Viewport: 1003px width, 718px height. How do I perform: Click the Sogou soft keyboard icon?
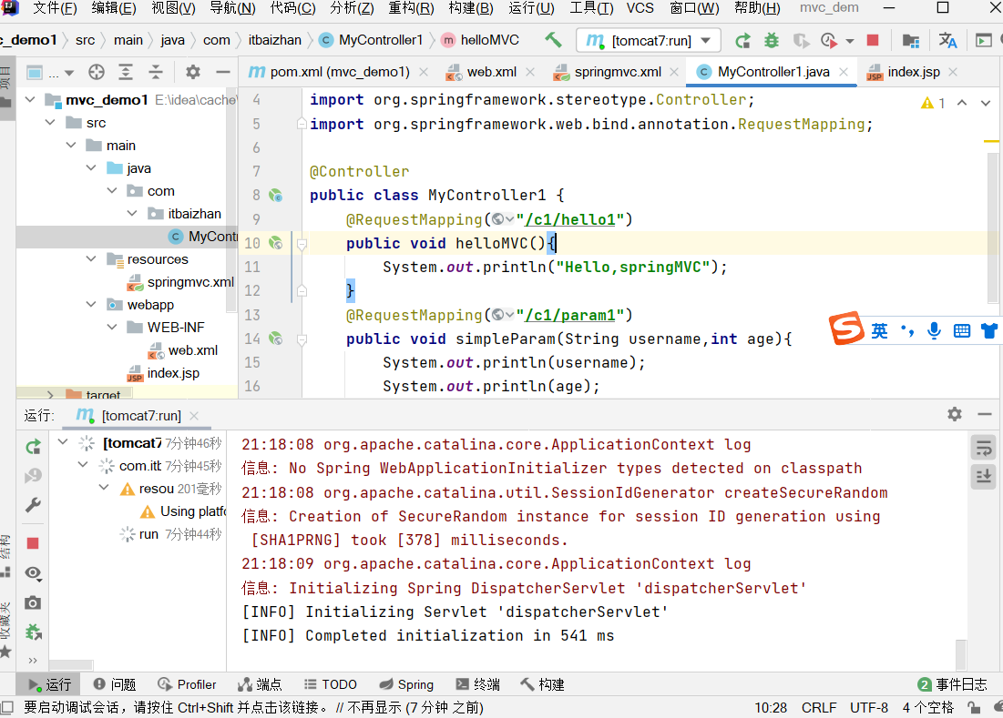click(x=961, y=330)
